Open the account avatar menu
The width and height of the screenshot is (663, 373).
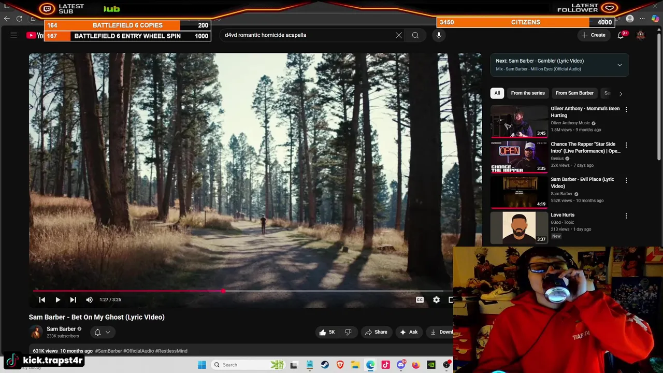(641, 35)
